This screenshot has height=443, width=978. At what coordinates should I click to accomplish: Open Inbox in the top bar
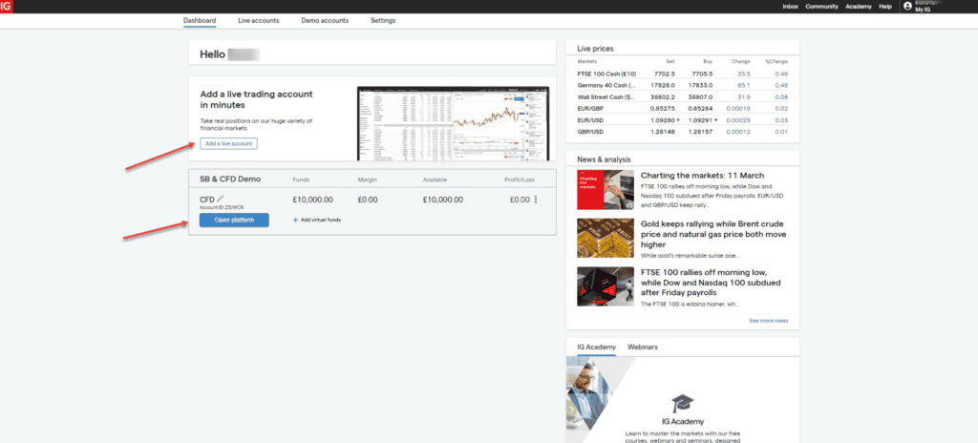point(790,7)
